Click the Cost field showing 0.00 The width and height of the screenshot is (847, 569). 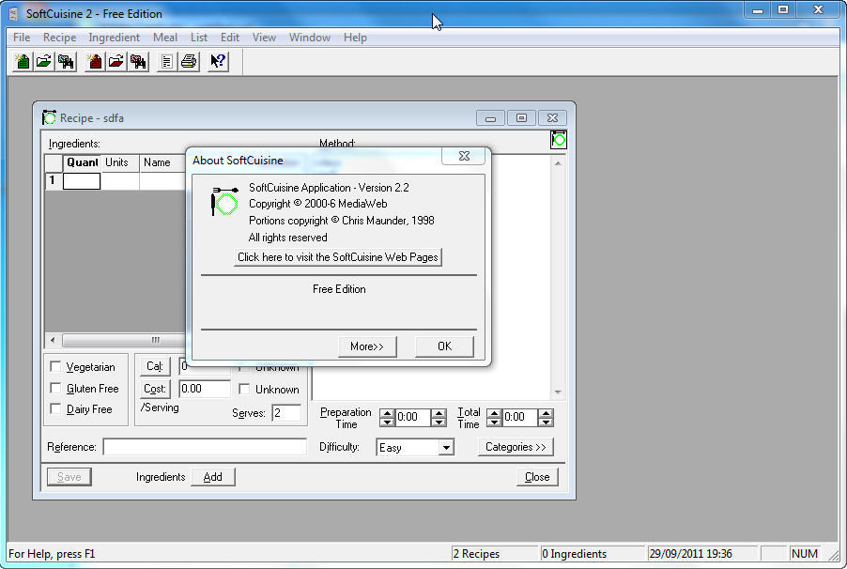205,389
